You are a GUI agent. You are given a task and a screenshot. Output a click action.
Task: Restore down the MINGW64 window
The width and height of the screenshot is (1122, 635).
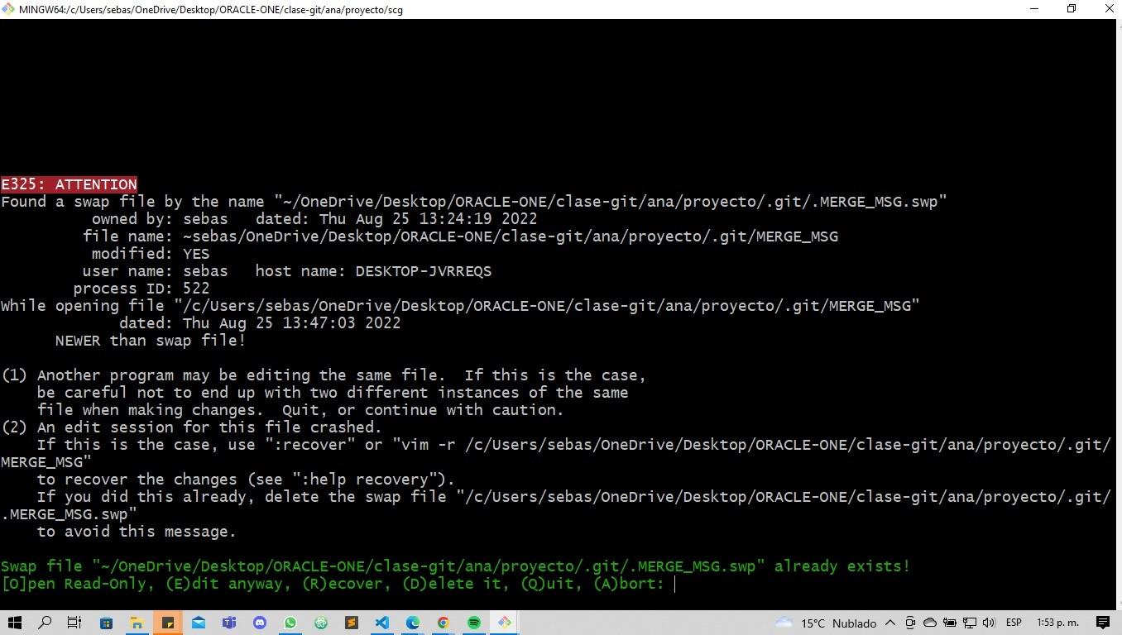click(1072, 9)
